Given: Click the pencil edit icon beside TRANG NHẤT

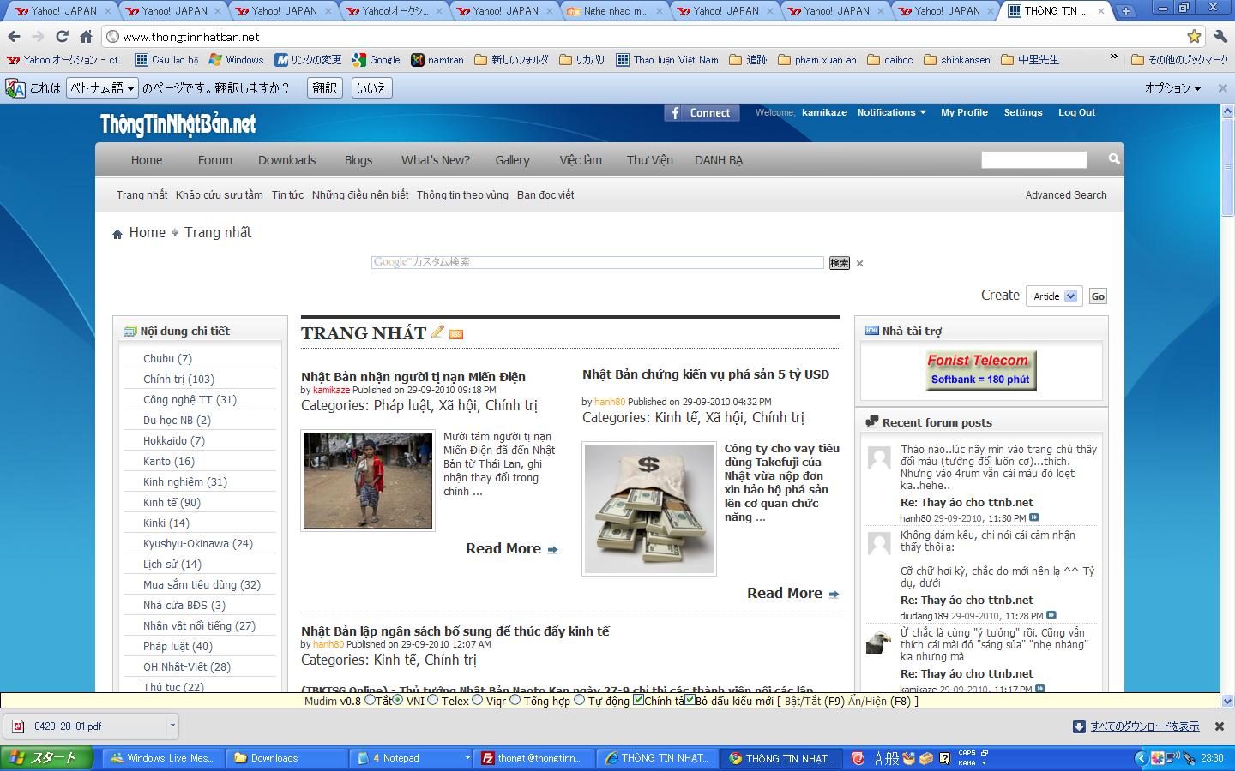Looking at the screenshot, I should point(437,332).
